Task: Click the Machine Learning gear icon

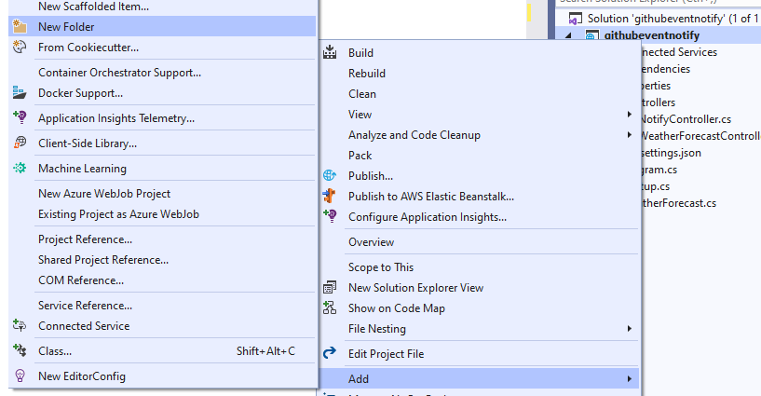Action: (x=20, y=168)
